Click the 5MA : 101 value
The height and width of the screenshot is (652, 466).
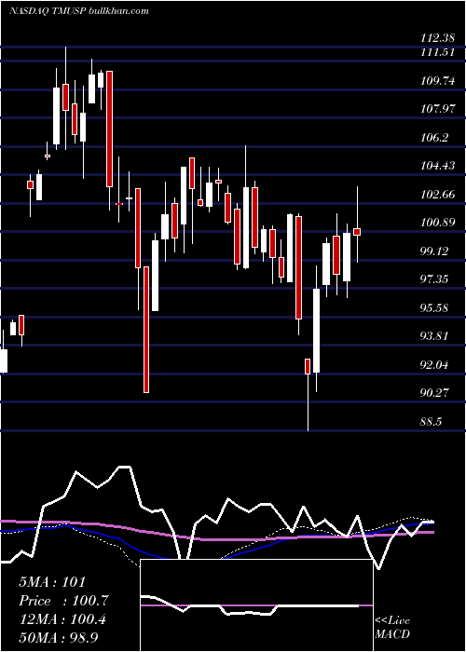52,582
